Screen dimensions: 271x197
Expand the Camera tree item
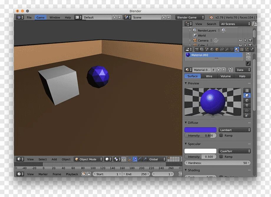190,41
